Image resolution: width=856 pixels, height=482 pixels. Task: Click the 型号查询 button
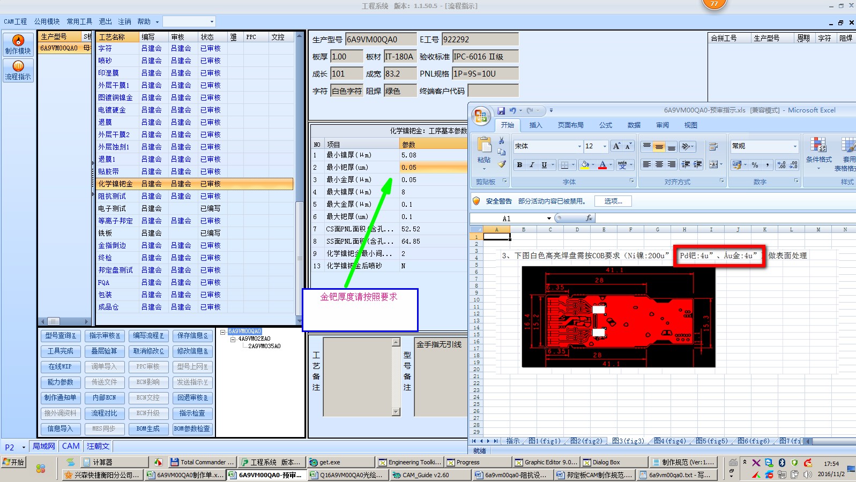(x=61, y=336)
